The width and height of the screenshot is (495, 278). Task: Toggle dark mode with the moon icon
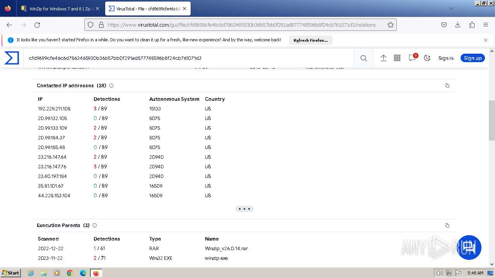tap(427, 58)
